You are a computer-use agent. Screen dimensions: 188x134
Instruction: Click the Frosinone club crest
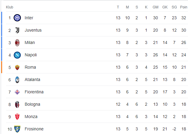pos(17,129)
